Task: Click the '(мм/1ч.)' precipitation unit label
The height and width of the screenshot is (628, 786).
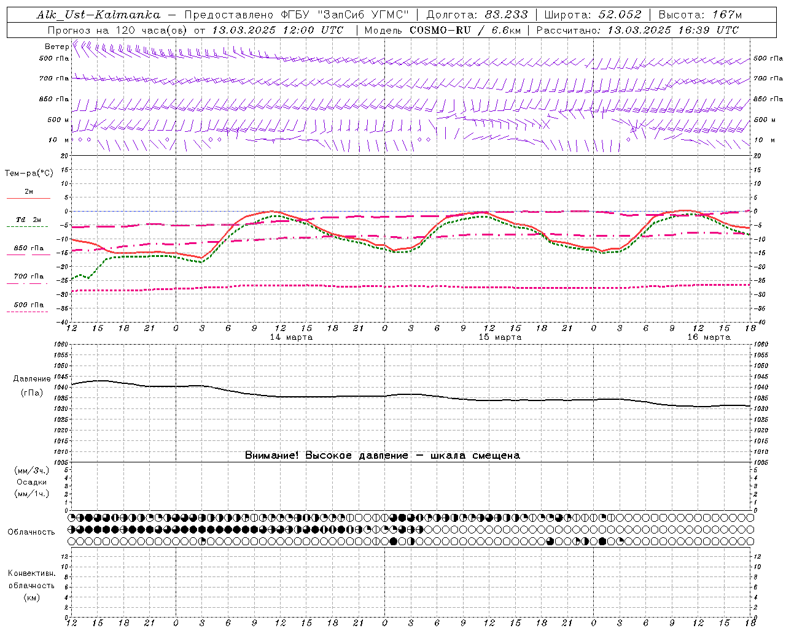Action: click(31, 494)
